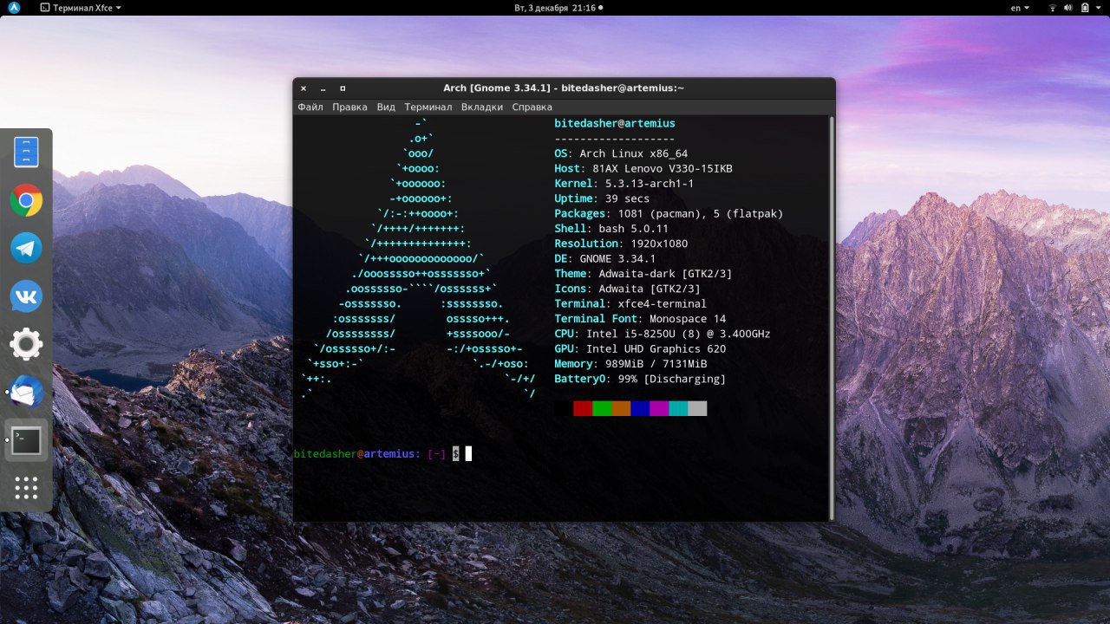Open the volume icon in top bar
This screenshot has height=624, width=1110.
1068,7
